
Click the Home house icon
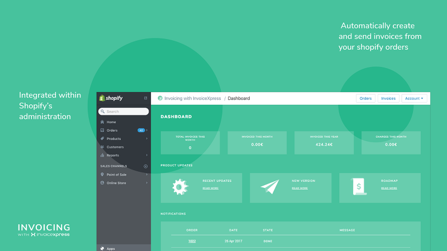click(x=102, y=122)
